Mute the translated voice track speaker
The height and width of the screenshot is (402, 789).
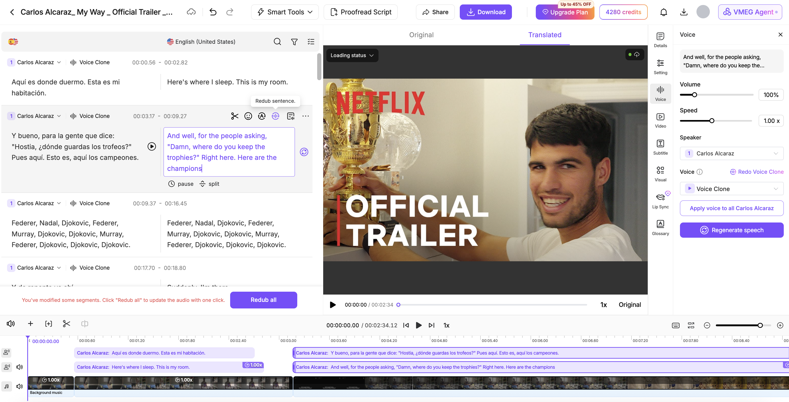coord(20,367)
